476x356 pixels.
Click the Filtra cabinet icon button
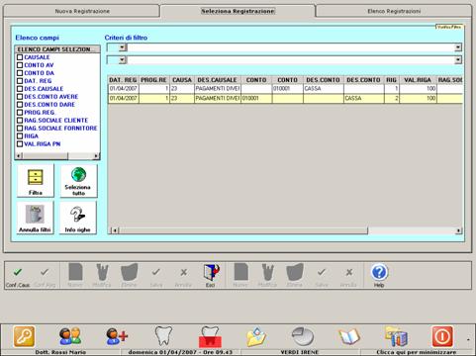pyautogui.click(x=36, y=181)
